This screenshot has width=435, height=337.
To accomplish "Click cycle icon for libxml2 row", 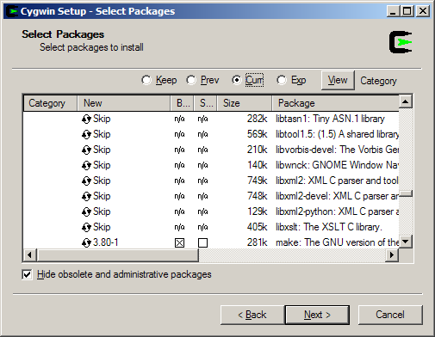I will [86, 181].
